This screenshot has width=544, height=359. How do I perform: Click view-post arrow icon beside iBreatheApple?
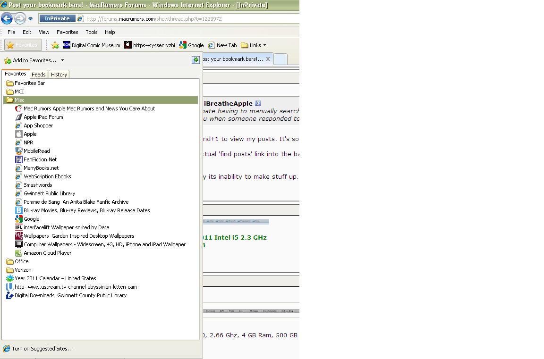(x=258, y=103)
